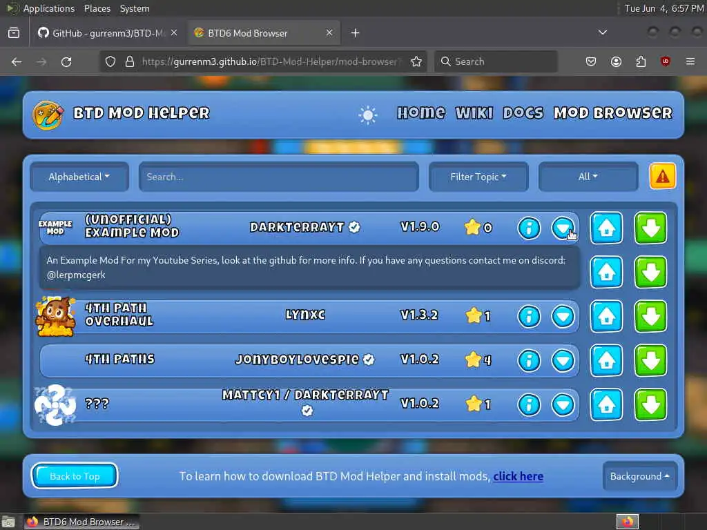Click the date and time clock
The image size is (707, 530).
click(x=664, y=8)
